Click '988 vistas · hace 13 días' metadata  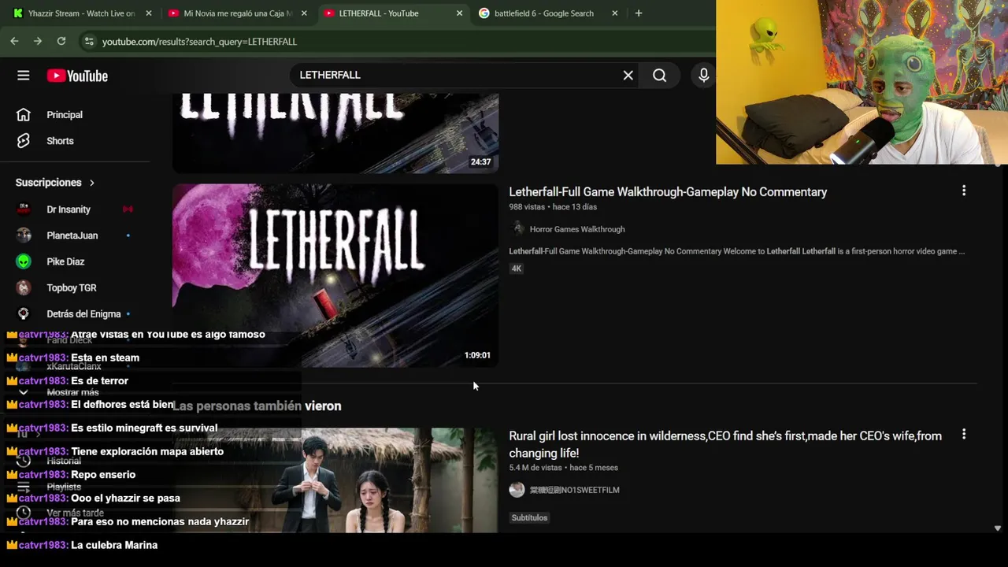tap(553, 207)
